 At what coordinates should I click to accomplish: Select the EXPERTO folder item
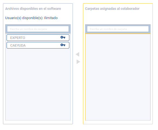click(x=38, y=38)
